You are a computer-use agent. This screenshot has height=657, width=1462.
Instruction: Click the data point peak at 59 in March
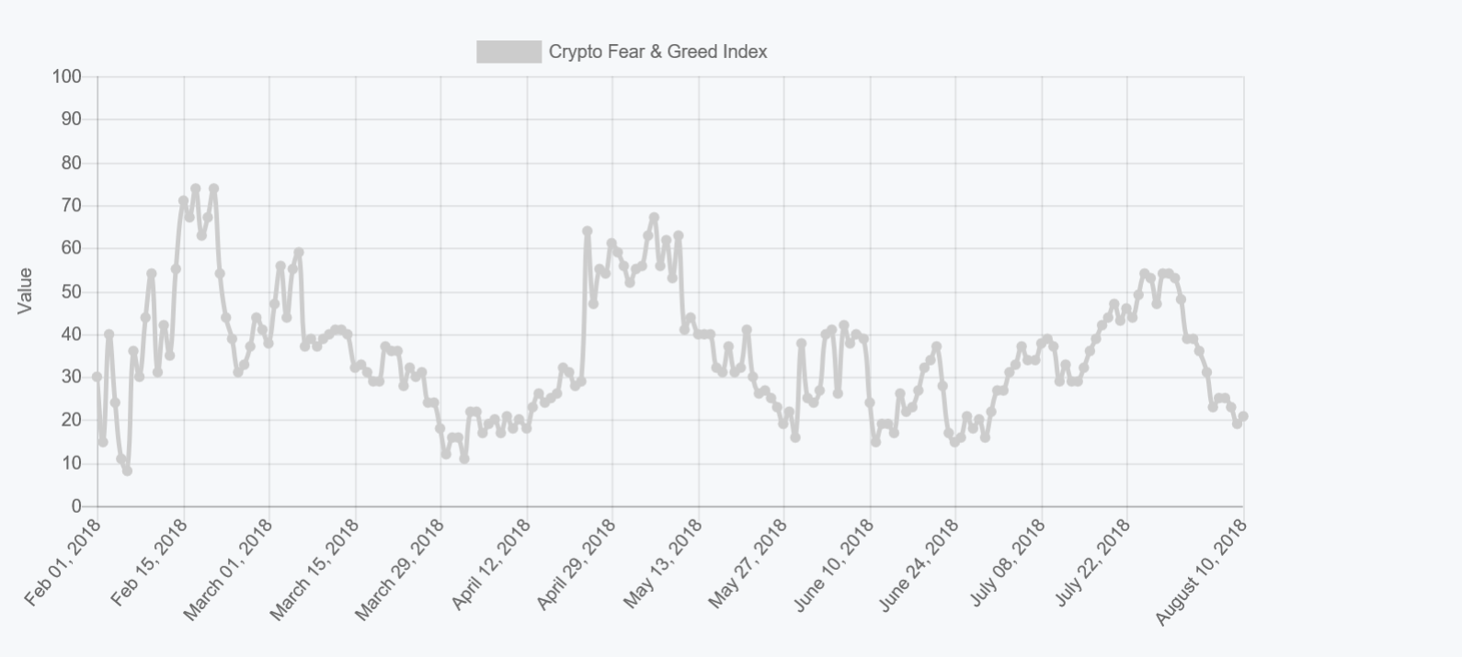click(x=299, y=253)
